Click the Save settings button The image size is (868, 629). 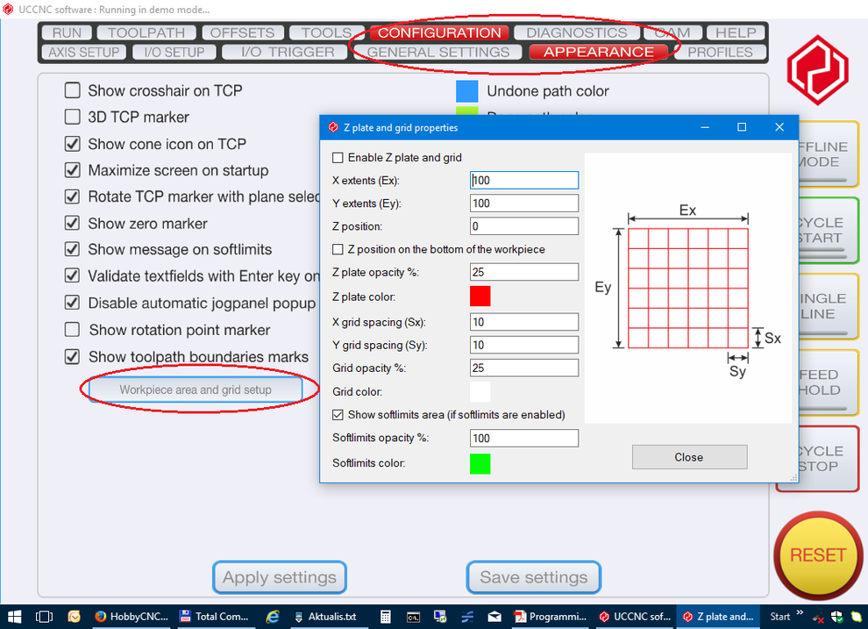(x=533, y=577)
